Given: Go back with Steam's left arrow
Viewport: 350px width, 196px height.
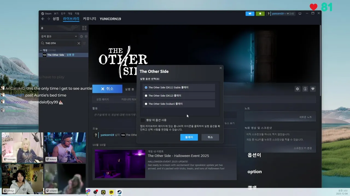Looking at the screenshot, I should coord(43,19).
